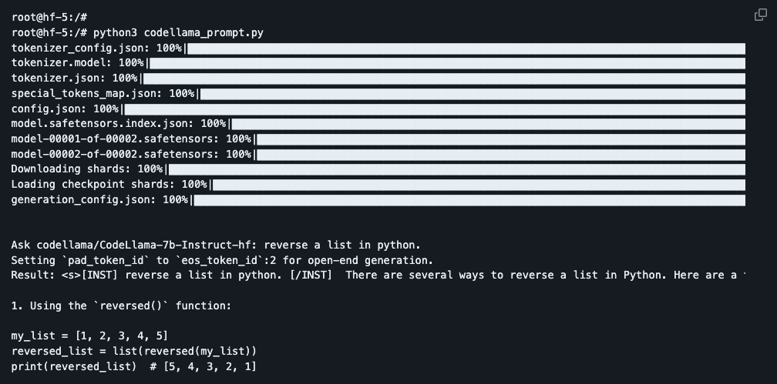Click model-00001-of-00002.safetensors text
The image size is (777, 384).
coord(115,139)
